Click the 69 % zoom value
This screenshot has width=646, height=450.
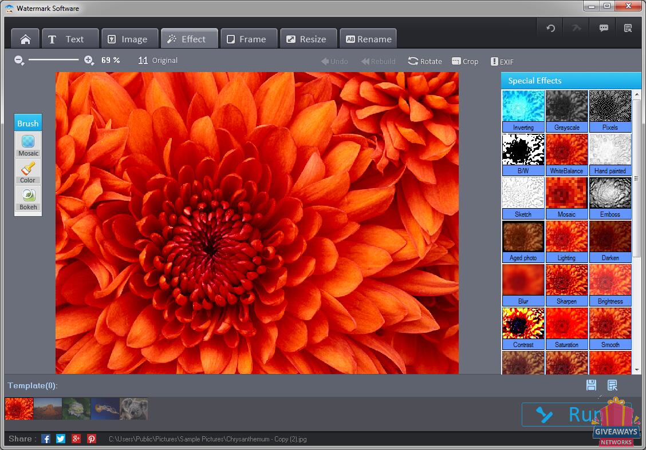pos(111,60)
